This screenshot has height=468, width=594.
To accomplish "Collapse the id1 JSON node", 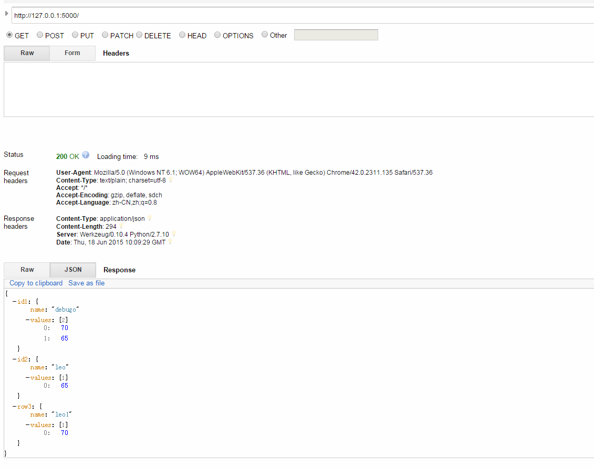I will pyautogui.click(x=14, y=302).
